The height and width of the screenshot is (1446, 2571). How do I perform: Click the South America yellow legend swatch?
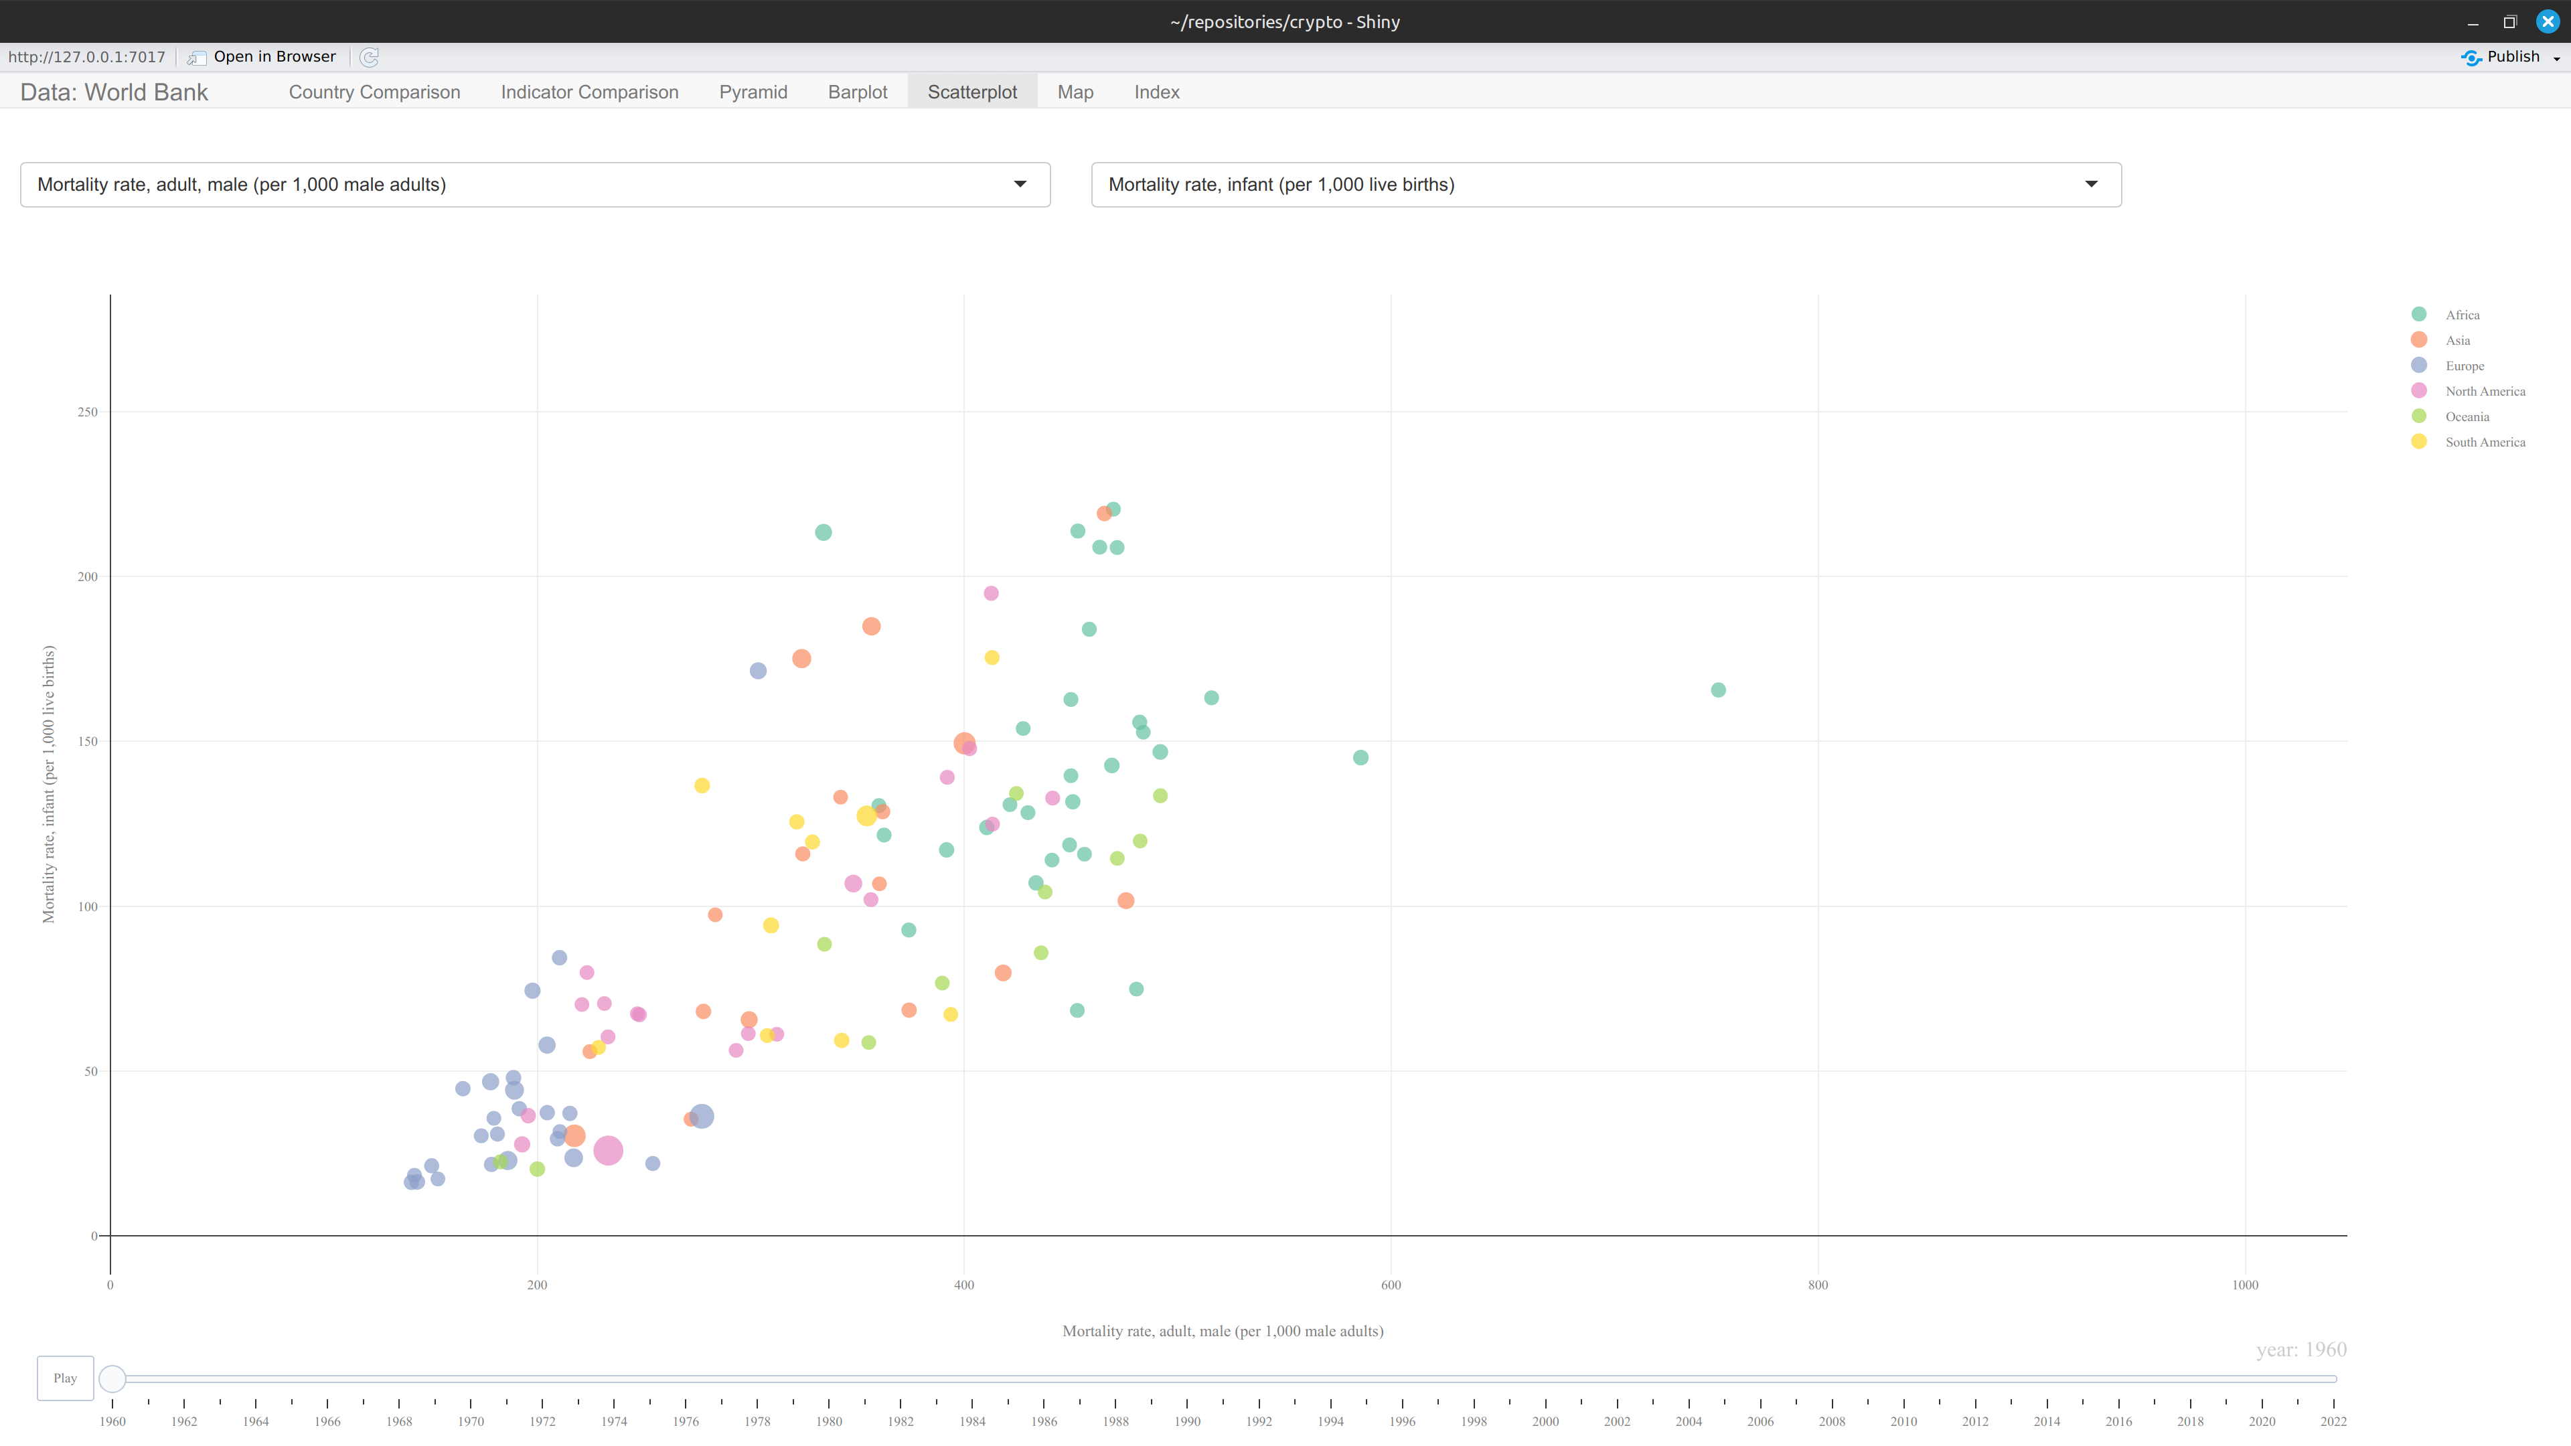click(2418, 442)
